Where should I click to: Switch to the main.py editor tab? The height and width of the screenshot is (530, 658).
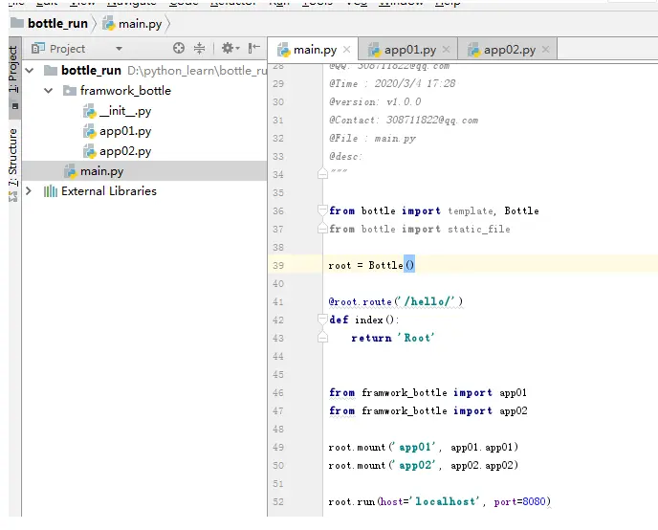(x=315, y=50)
